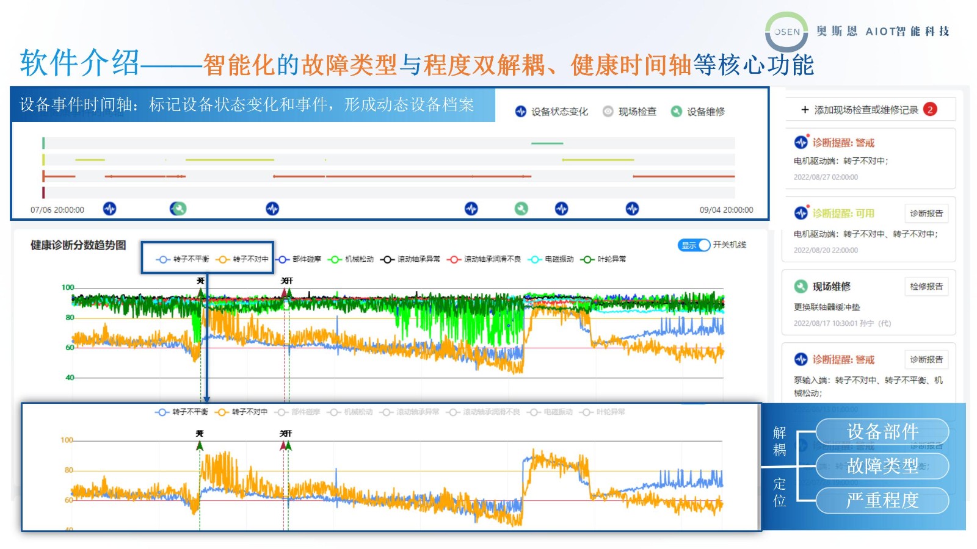
Task: Select the 设备部件 pill label
Action: [x=882, y=432]
